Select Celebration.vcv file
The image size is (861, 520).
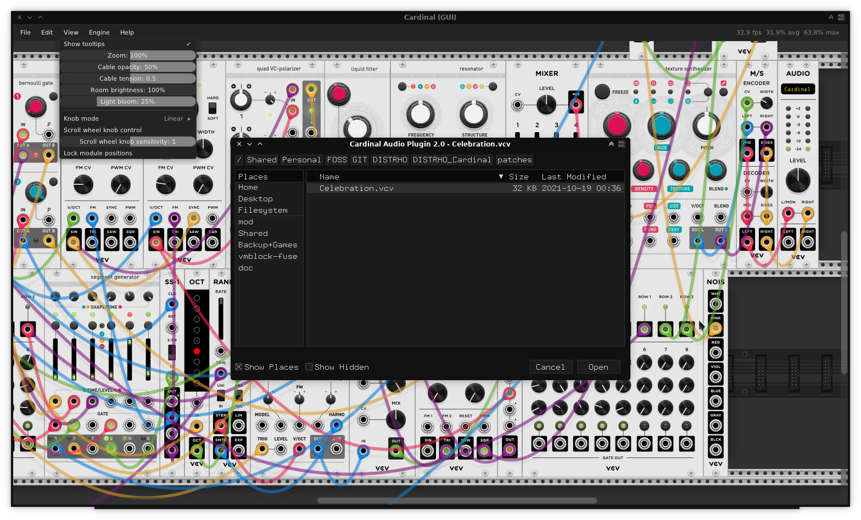[x=466, y=188]
